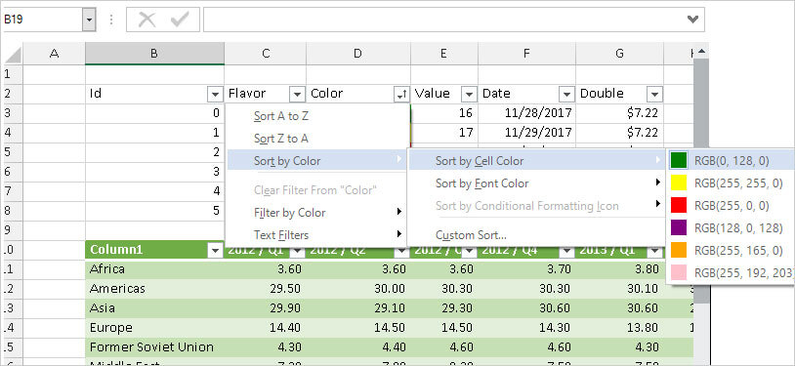Click the select-all corner triangle
Image resolution: width=795 pixels, height=366 pixels.
coord(13,55)
